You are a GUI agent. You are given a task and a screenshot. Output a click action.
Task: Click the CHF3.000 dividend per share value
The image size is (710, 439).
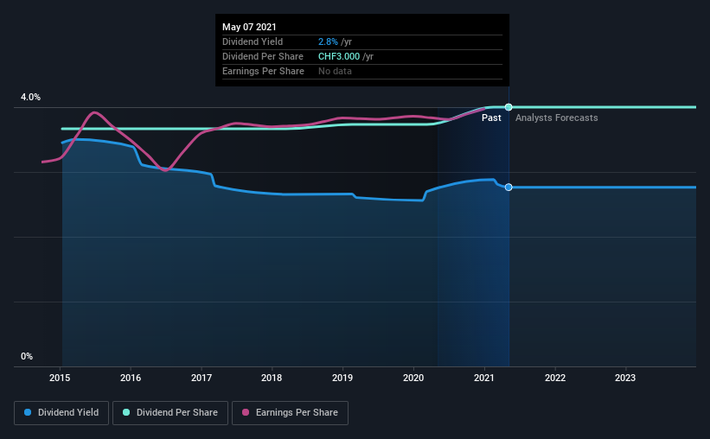339,56
